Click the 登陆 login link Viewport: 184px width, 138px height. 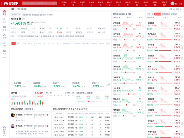177,4
